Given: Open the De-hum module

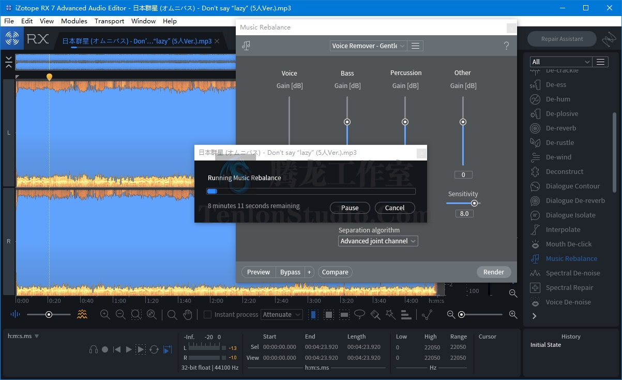Looking at the screenshot, I should coord(558,99).
